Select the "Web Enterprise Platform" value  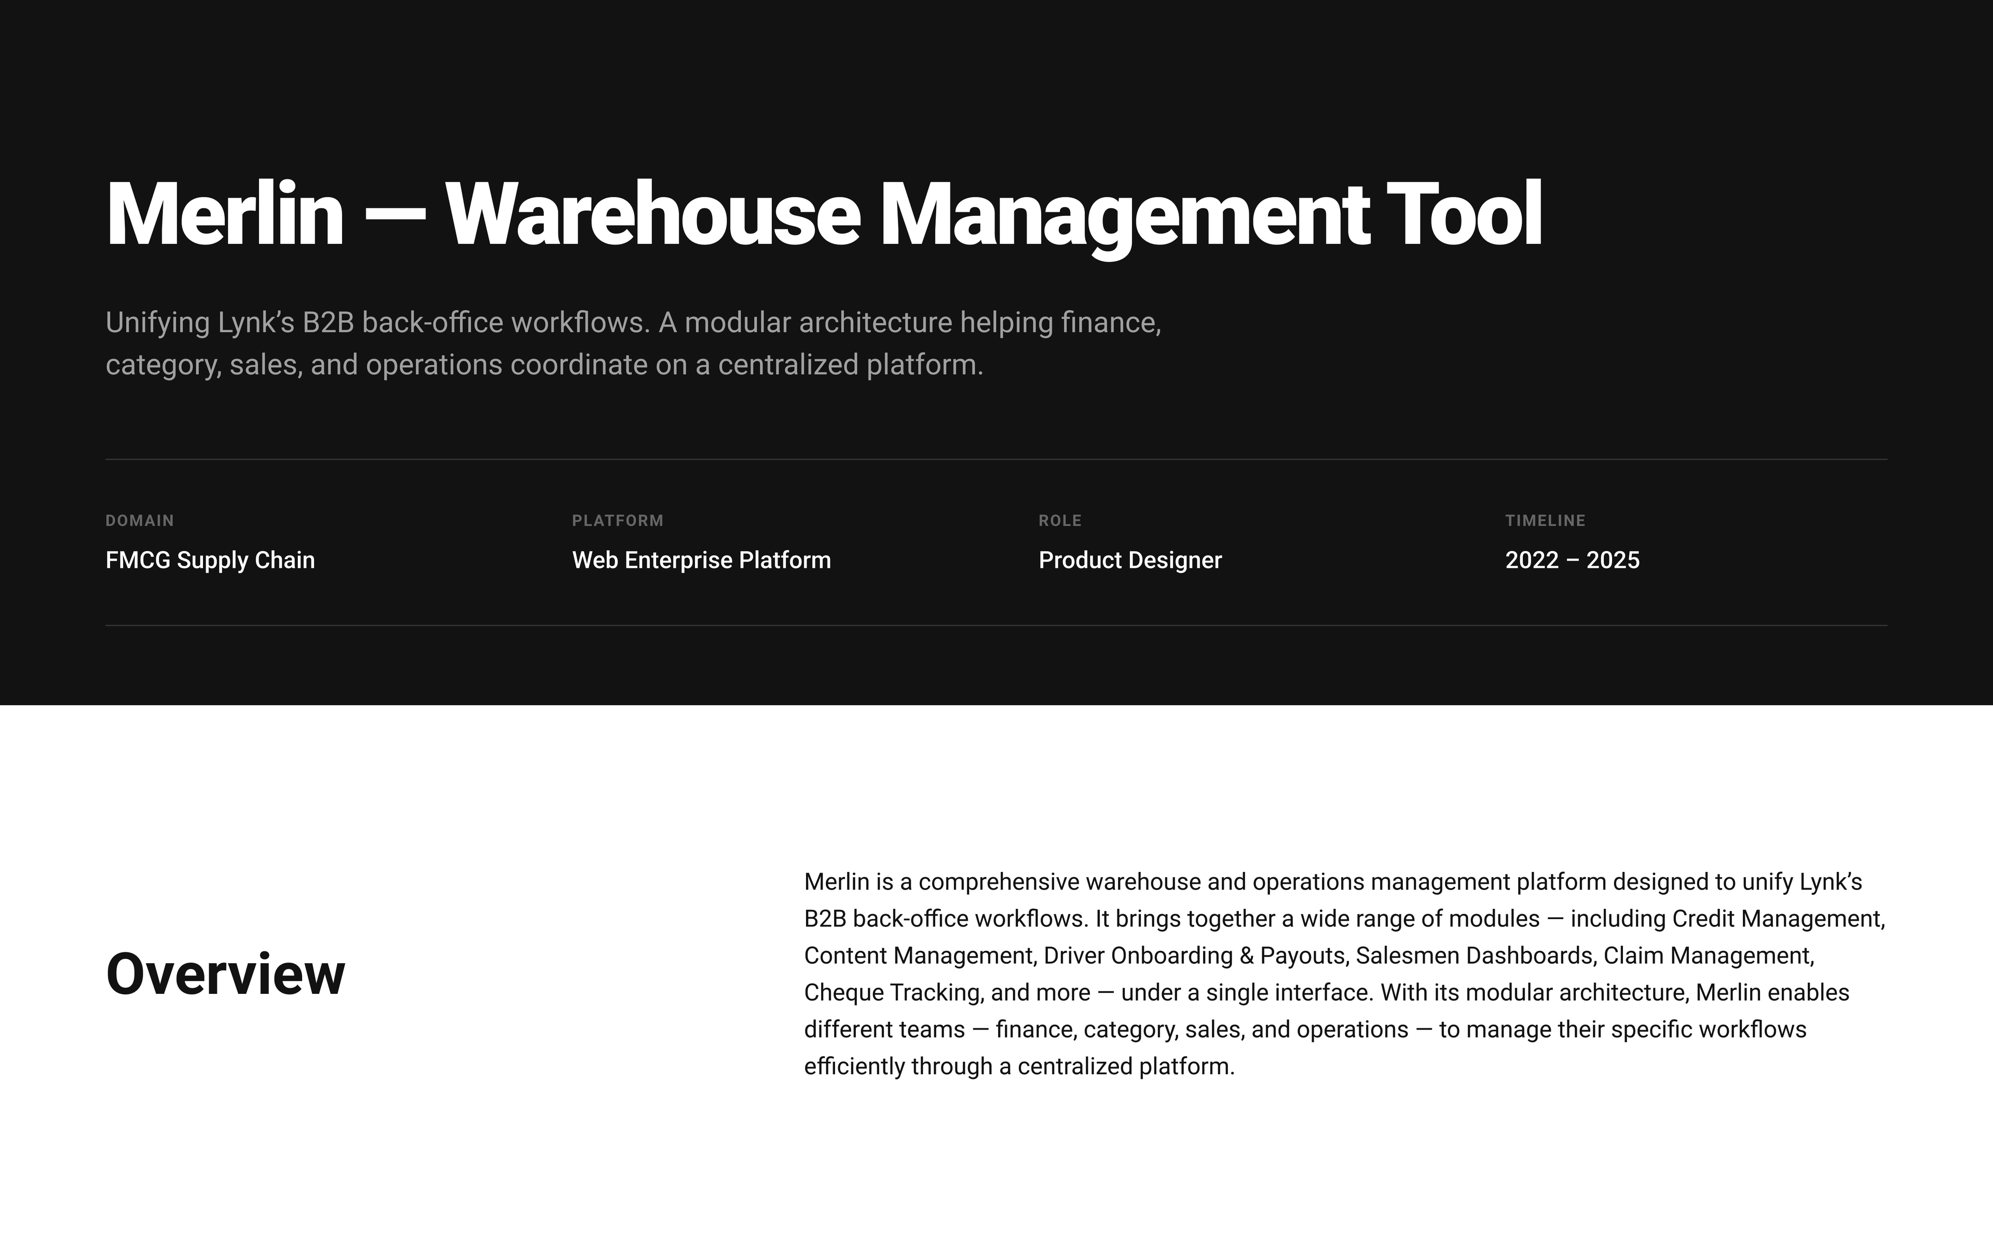pyautogui.click(x=702, y=560)
